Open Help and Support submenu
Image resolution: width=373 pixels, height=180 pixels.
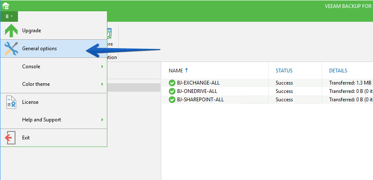53,120
